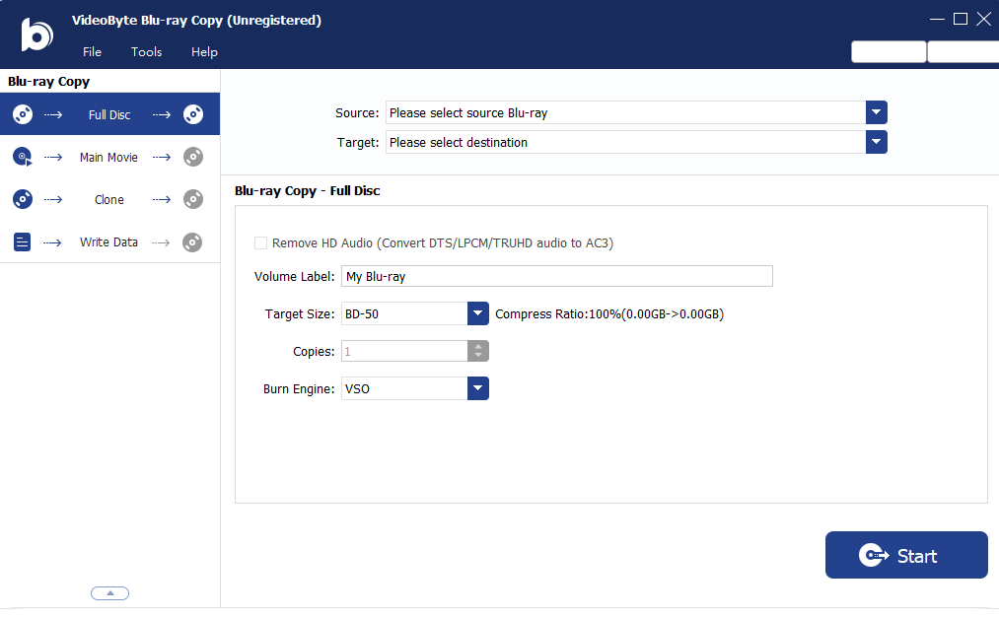The image size is (999, 618).
Task: Click the source disc icon in the Main Movie row
Action: tap(23, 157)
